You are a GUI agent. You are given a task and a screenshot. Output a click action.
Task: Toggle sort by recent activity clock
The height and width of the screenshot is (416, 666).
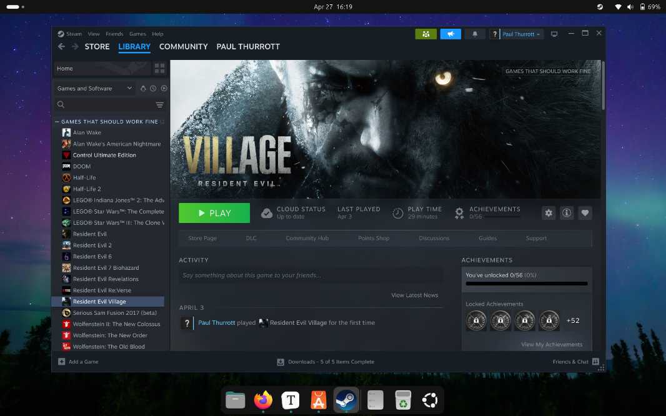pyautogui.click(x=153, y=89)
